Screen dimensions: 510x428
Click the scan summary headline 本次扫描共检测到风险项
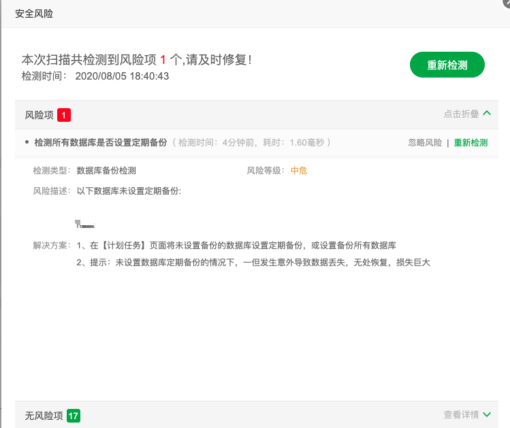(x=137, y=60)
